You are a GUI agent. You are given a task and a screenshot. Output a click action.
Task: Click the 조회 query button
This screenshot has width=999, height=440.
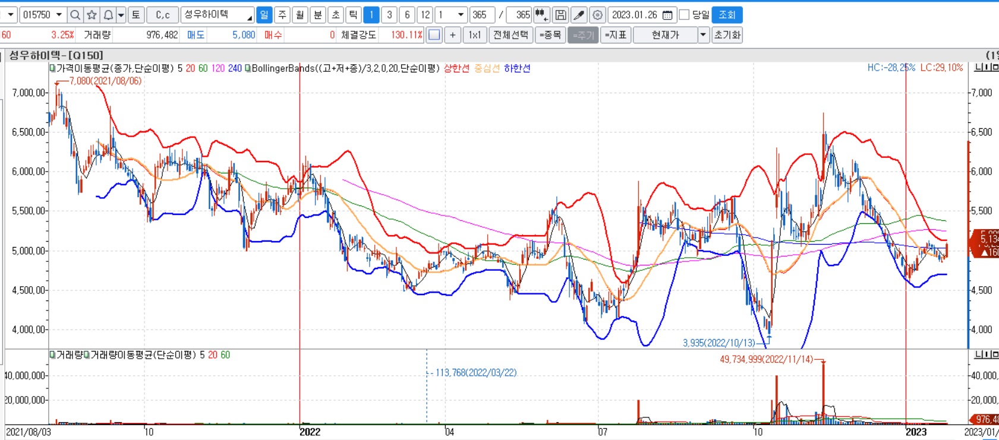pyautogui.click(x=727, y=15)
